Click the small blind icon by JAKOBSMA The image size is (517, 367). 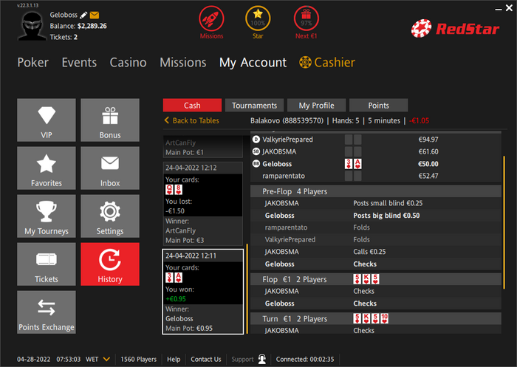point(256,151)
